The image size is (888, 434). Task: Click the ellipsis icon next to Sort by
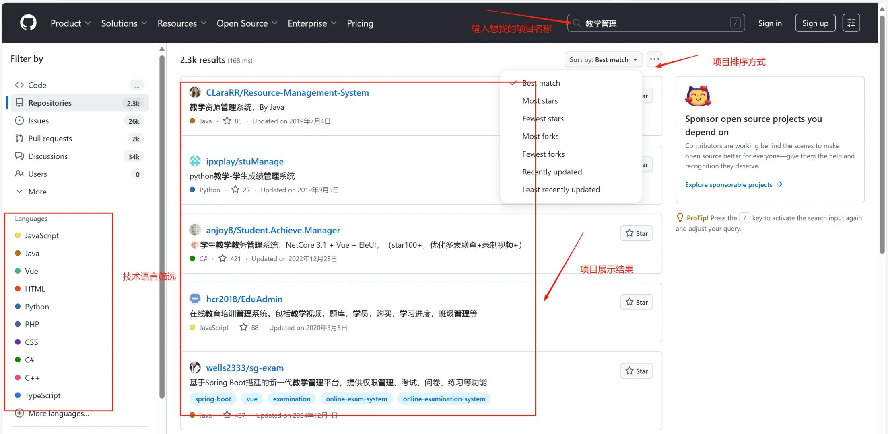coord(654,59)
